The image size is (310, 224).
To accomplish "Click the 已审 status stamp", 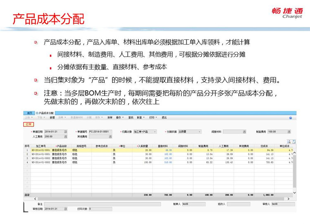I will (29, 124).
